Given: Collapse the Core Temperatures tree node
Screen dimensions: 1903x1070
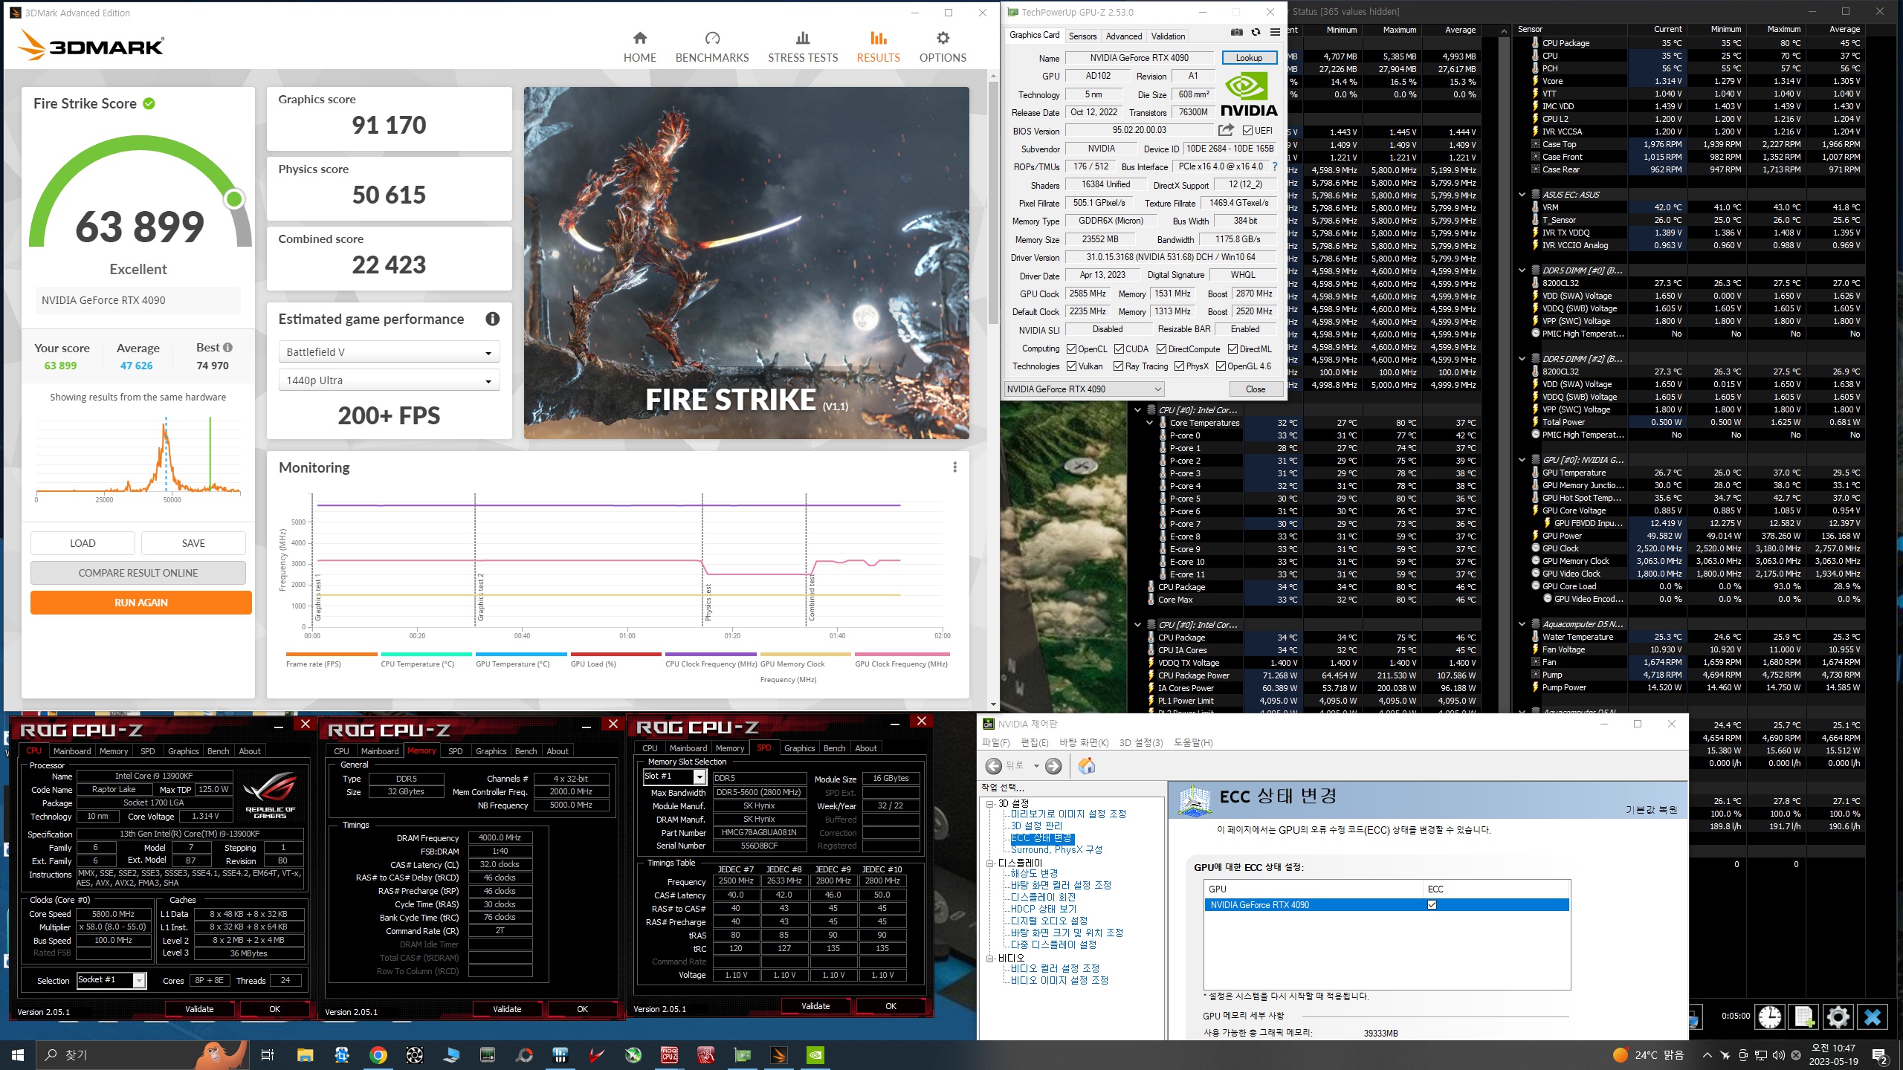Looking at the screenshot, I should pyautogui.click(x=1149, y=423).
